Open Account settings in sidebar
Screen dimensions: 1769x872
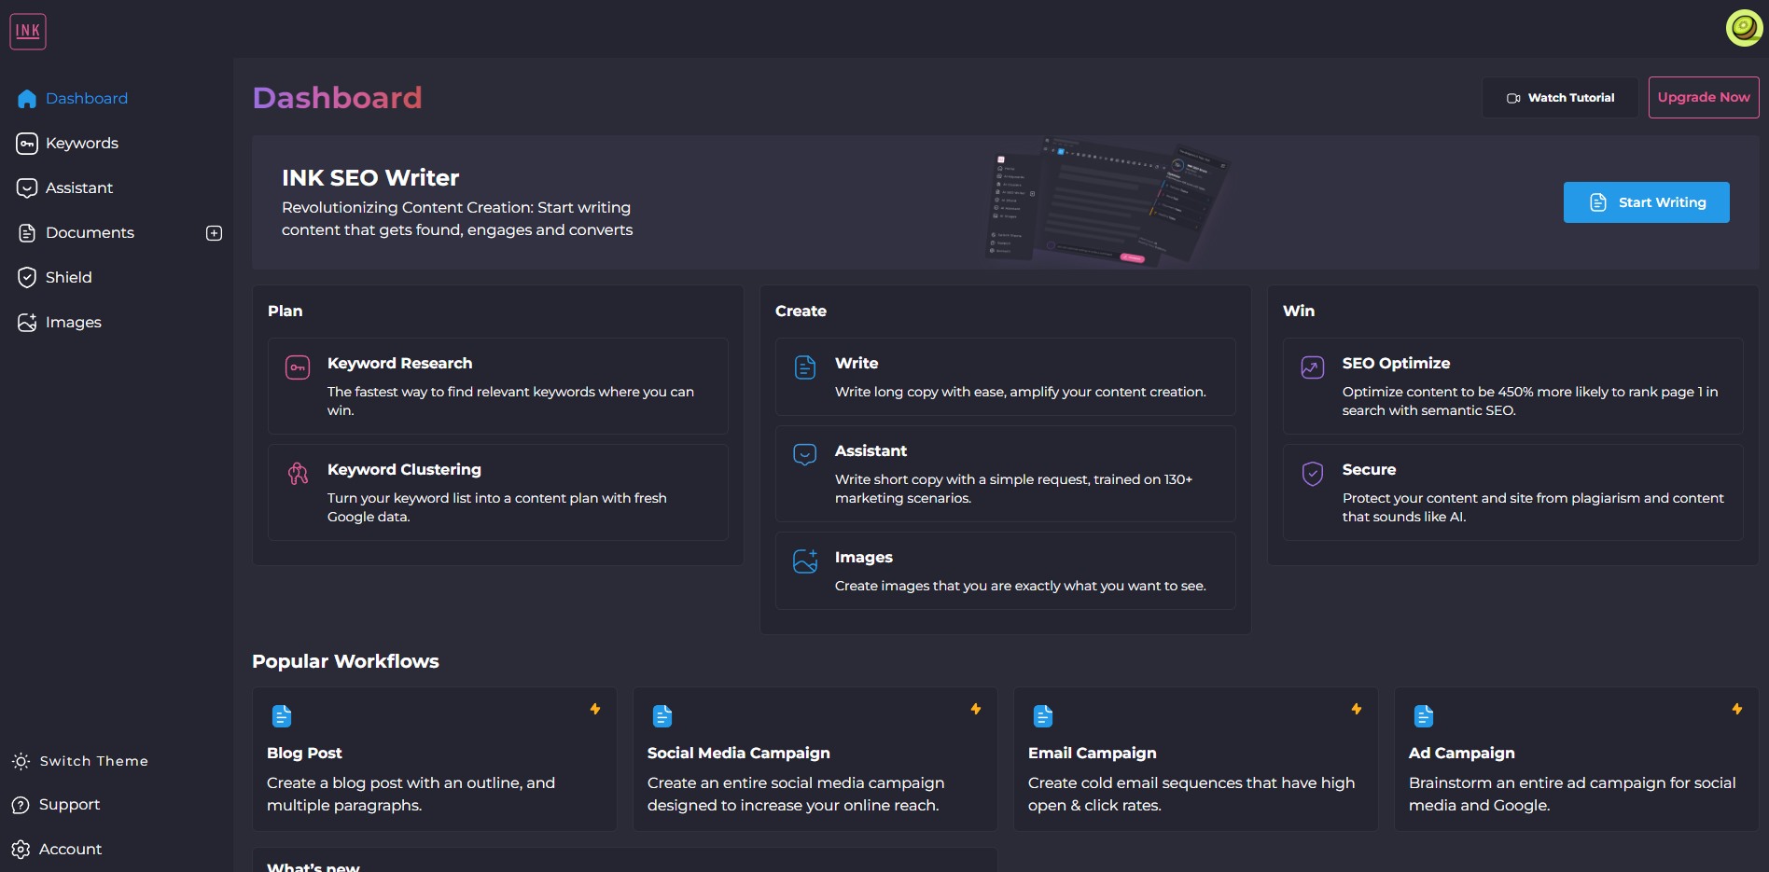(57, 849)
